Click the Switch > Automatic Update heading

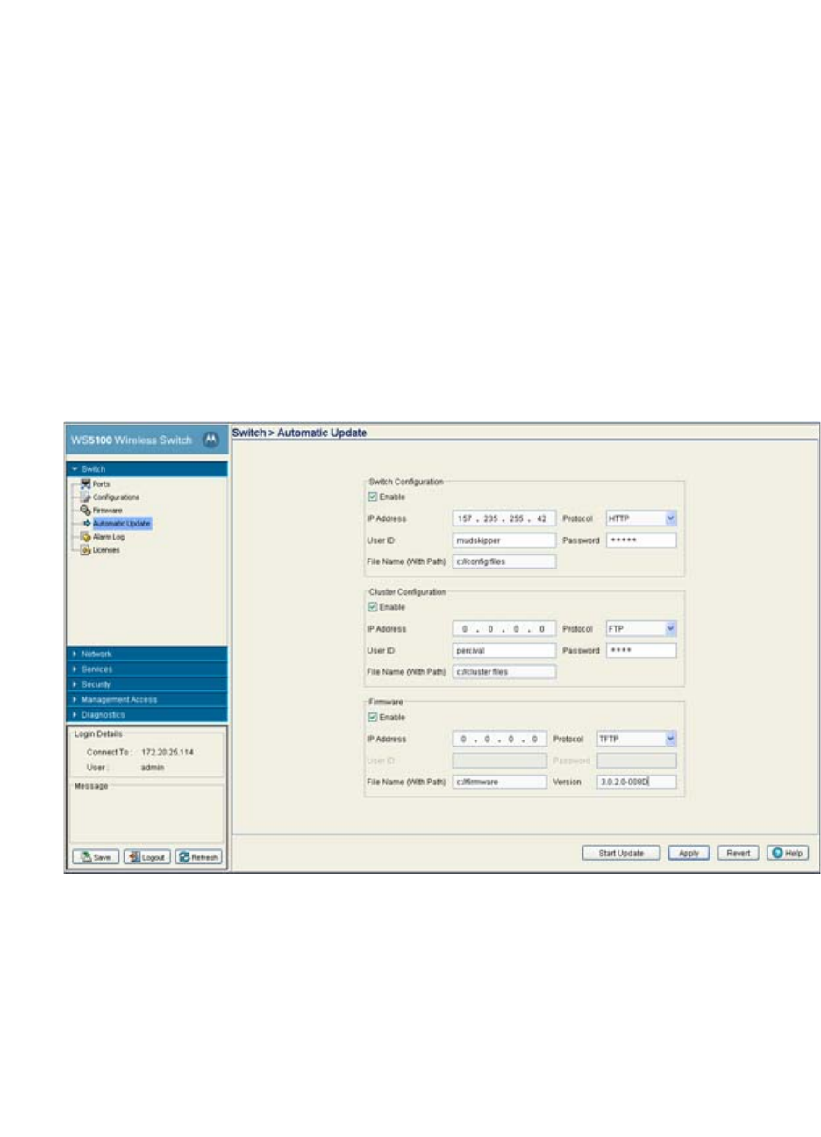(x=299, y=433)
